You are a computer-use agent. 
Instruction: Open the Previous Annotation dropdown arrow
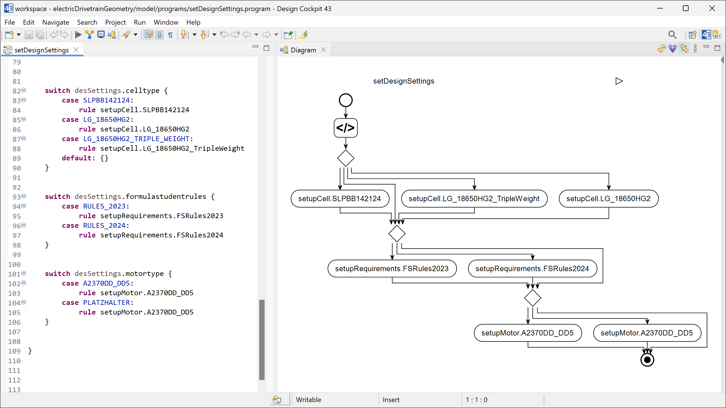[214, 35]
